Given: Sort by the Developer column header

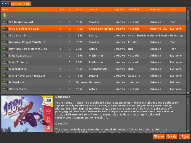Looking at the screenshot, I should [159, 10].
